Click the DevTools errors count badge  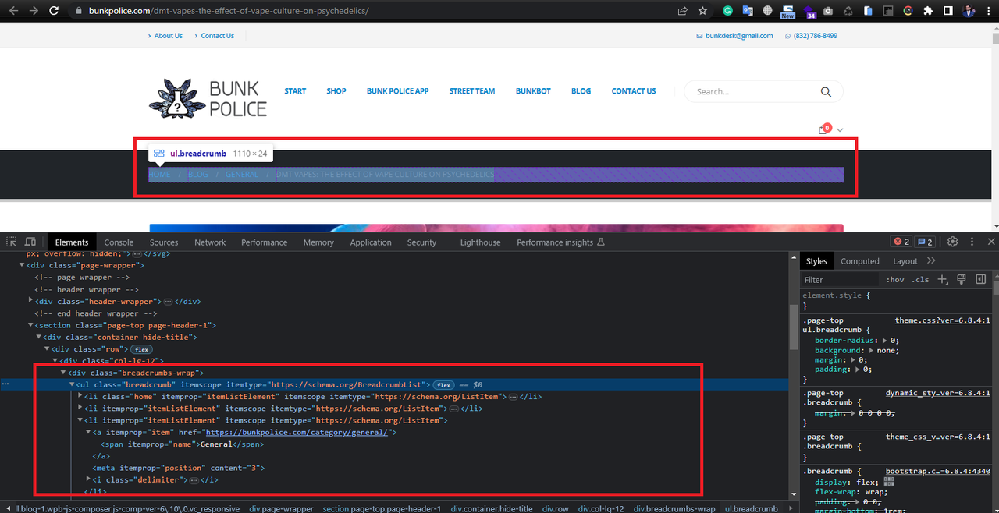pyautogui.click(x=901, y=242)
